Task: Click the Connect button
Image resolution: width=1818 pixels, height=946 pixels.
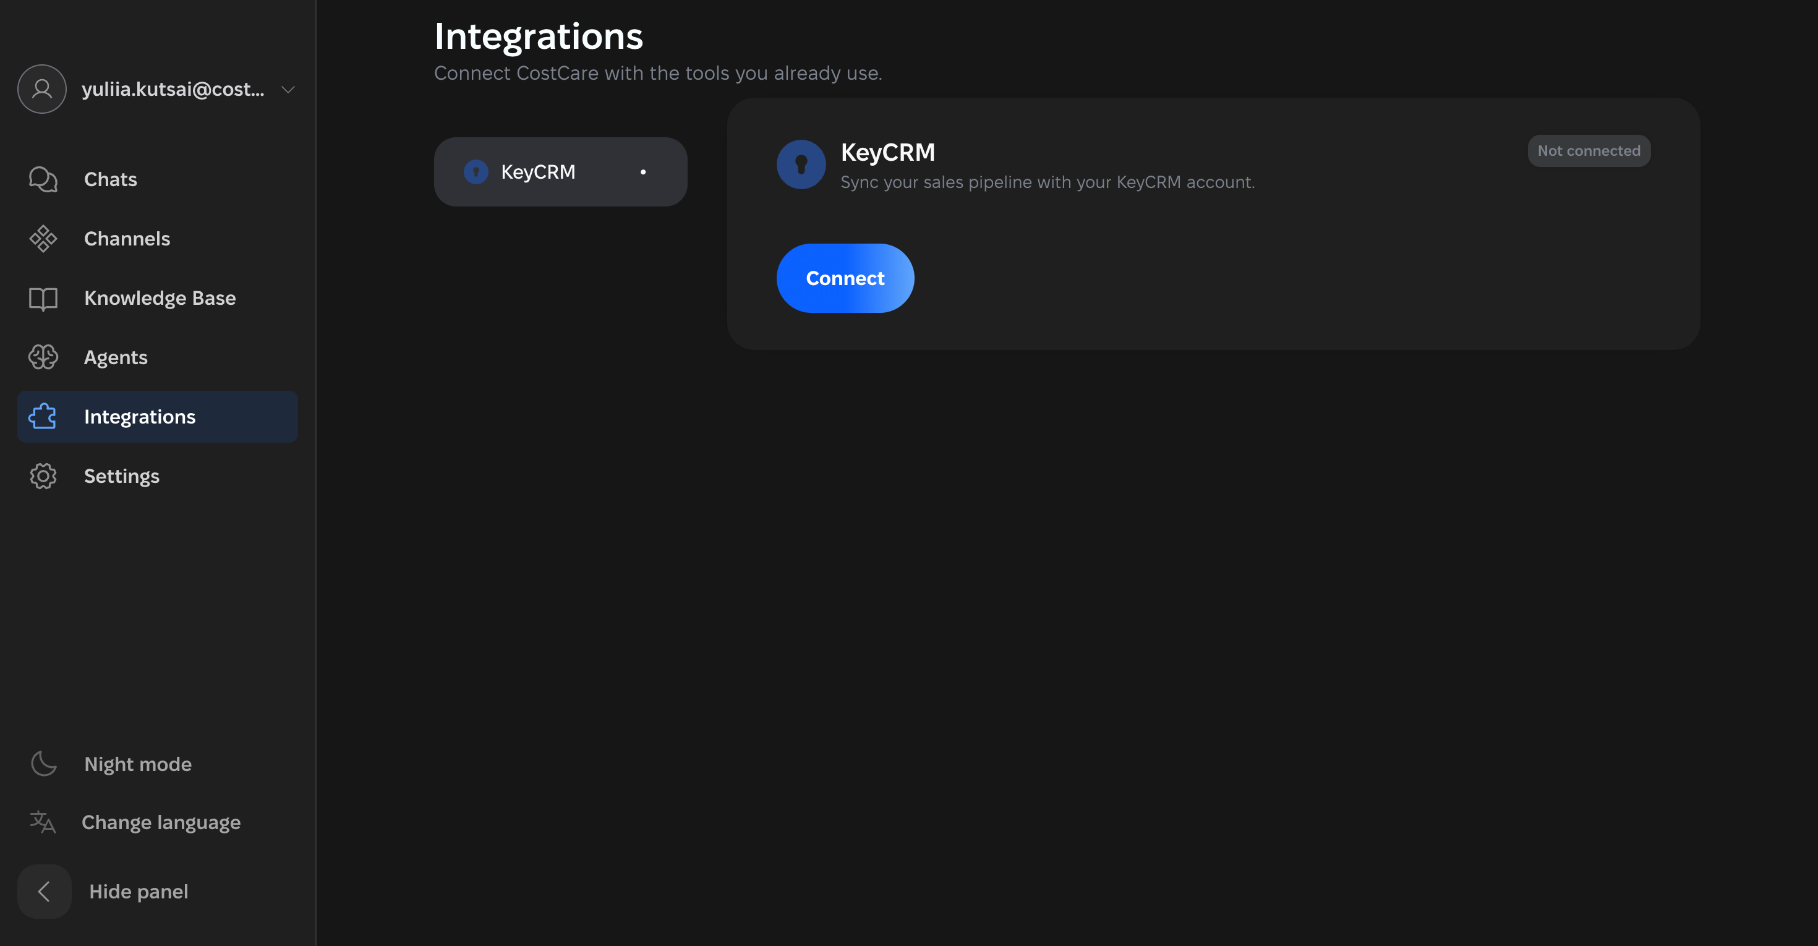Action: click(845, 278)
